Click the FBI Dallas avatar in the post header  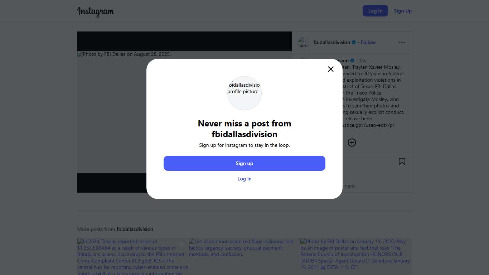303,43
